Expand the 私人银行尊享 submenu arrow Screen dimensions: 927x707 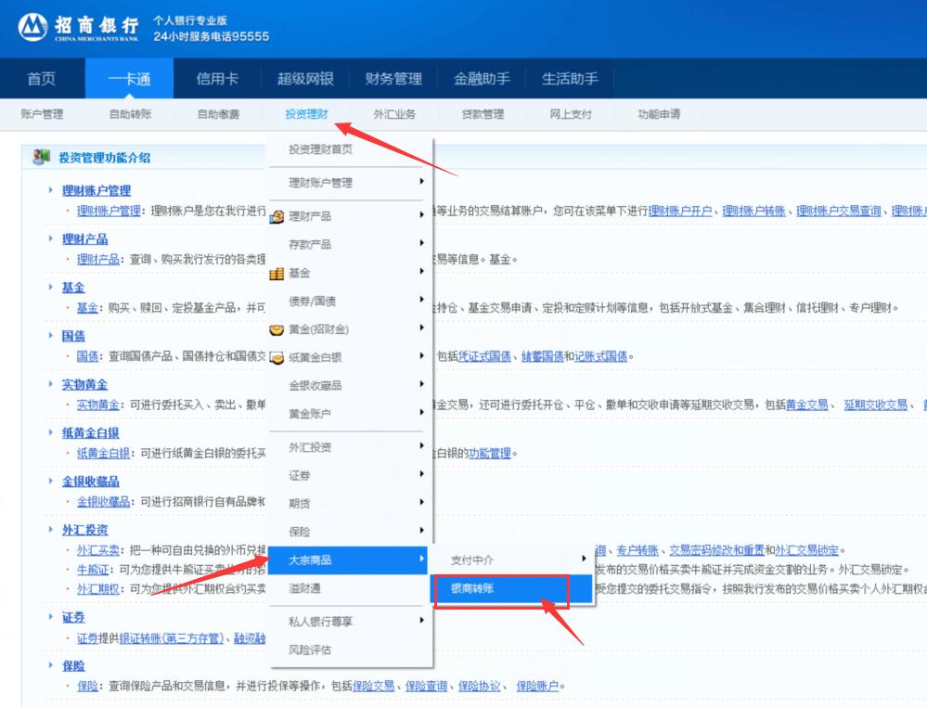pyautogui.click(x=421, y=620)
